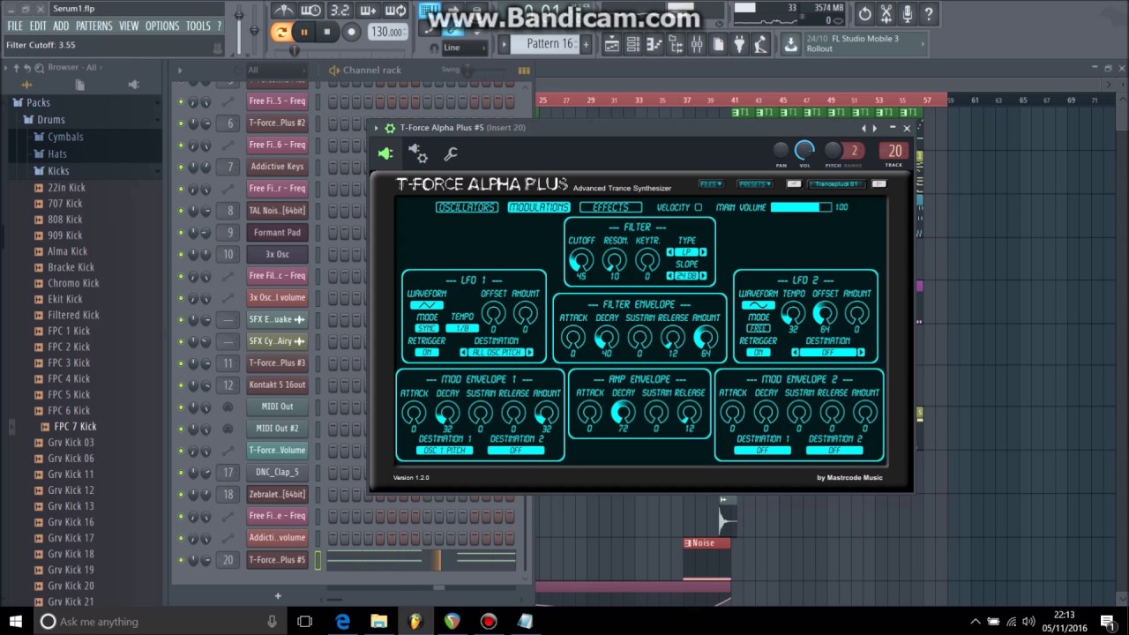Open plugin gear settings in T-Force wrapper
This screenshot has height=635, width=1129.
(x=418, y=153)
